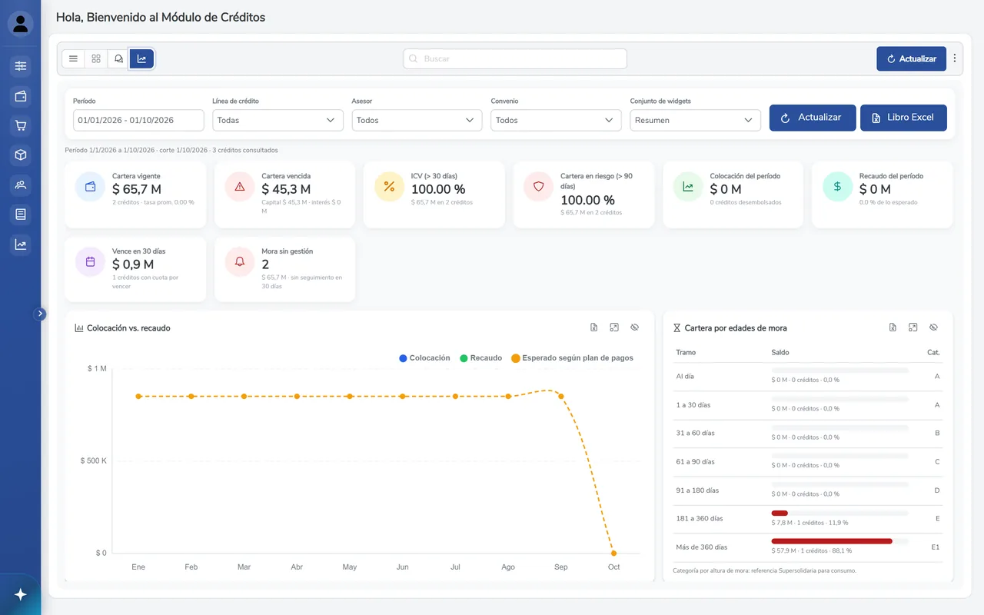
Task: Open the document list module in sidebar
Action: [21, 214]
